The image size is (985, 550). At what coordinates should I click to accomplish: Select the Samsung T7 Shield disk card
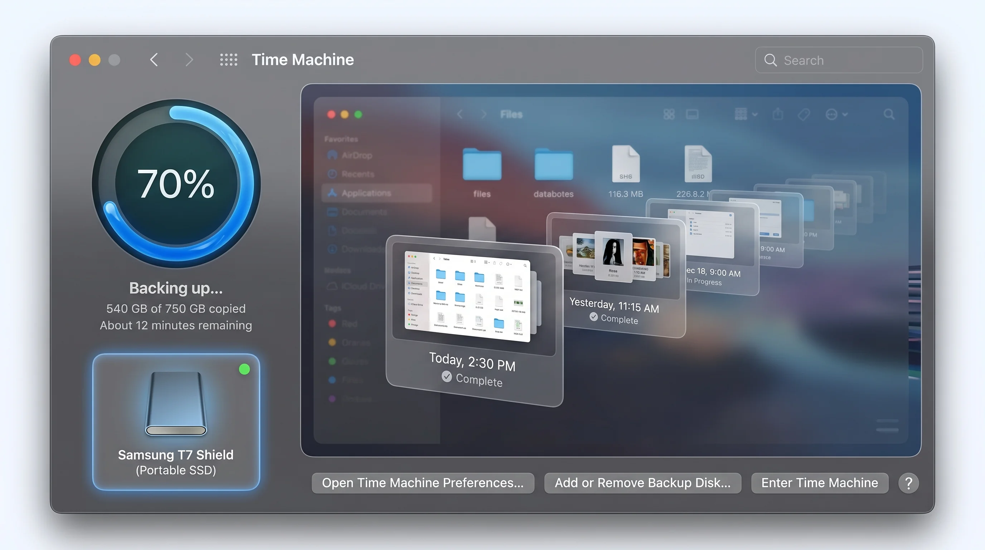point(176,422)
